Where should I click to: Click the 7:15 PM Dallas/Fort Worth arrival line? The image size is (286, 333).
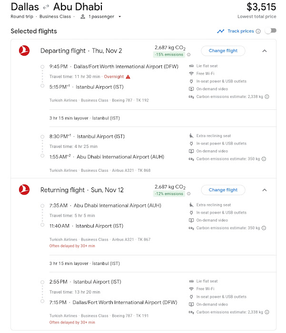coord(113,303)
